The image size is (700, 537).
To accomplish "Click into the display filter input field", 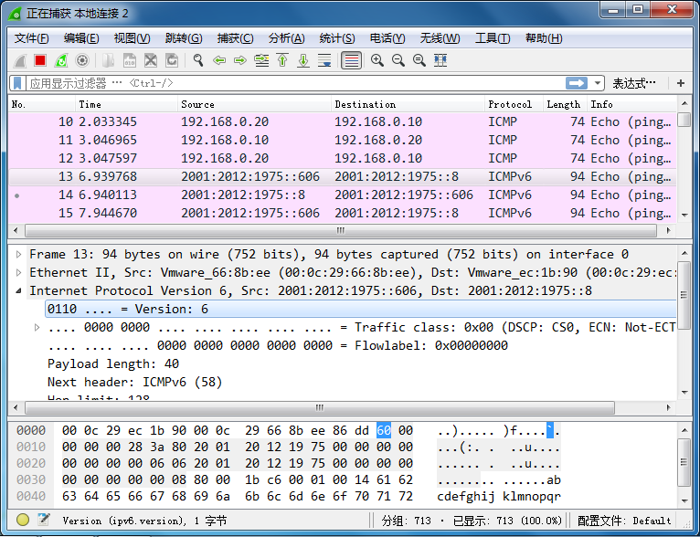I will point(294,83).
